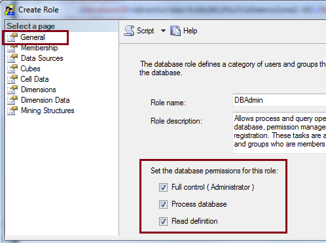Click the Script toolbar button label

pyautogui.click(x=145, y=31)
